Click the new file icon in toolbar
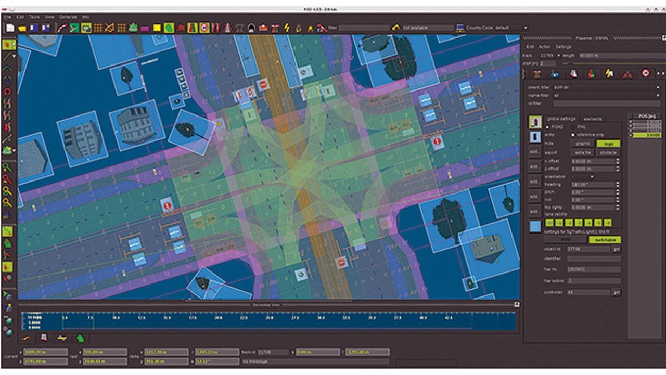Viewport: 666px width, 375px height. click(x=10, y=28)
